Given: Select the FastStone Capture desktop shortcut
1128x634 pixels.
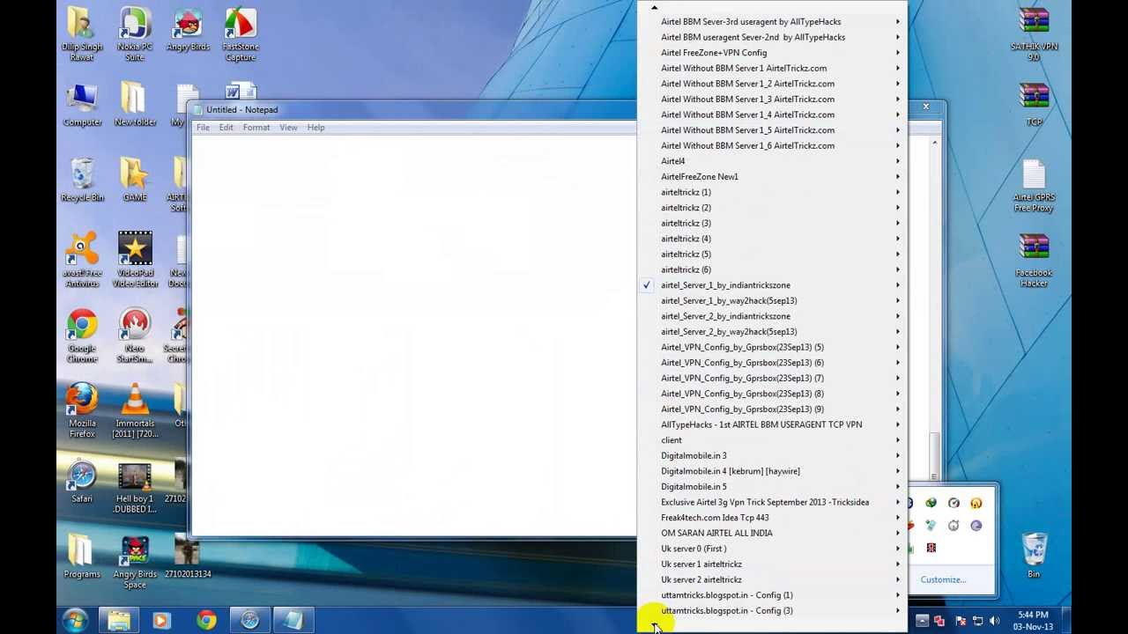Looking at the screenshot, I should click(x=241, y=33).
